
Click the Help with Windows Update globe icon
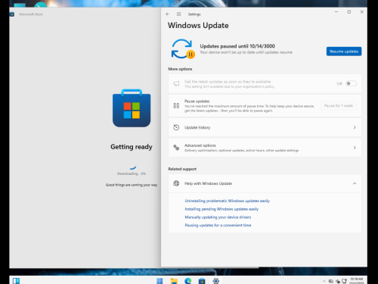pyautogui.click(x=176, y=183)
